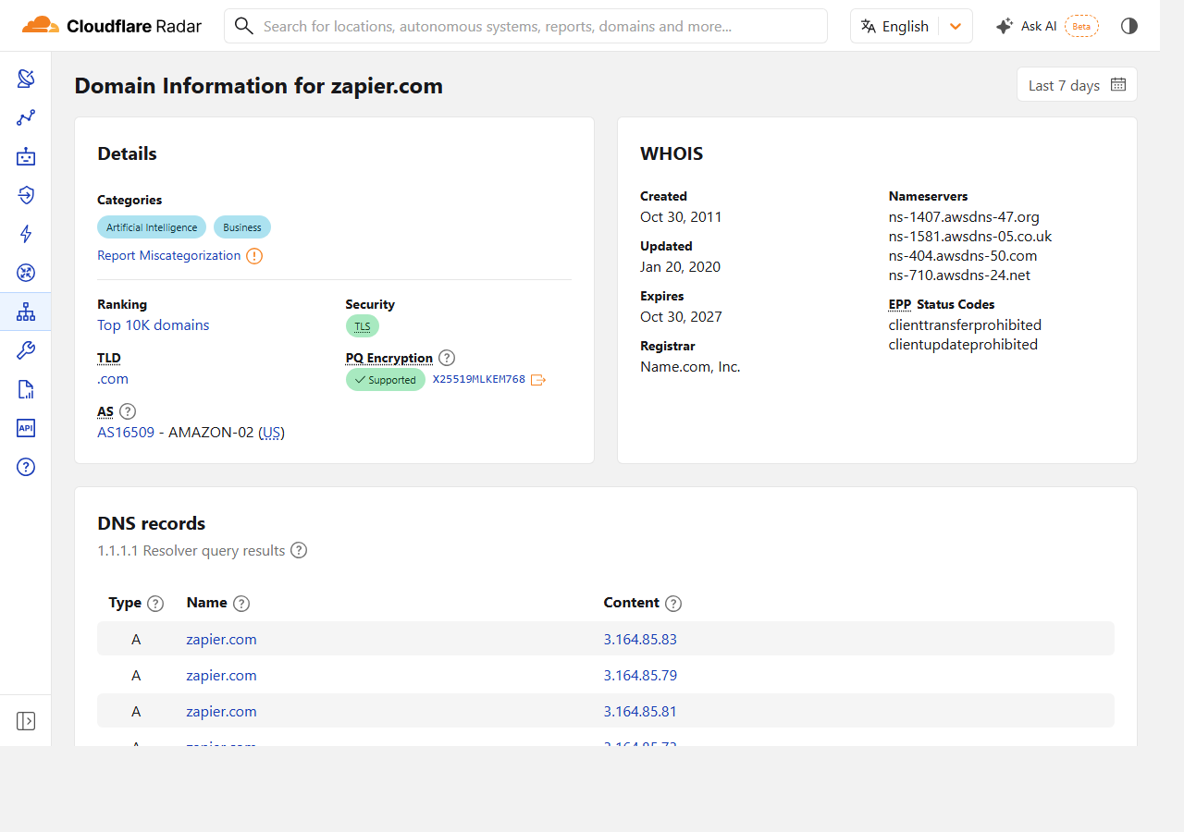
Task: Click the TLS security badge
Action: click(363, 326)
